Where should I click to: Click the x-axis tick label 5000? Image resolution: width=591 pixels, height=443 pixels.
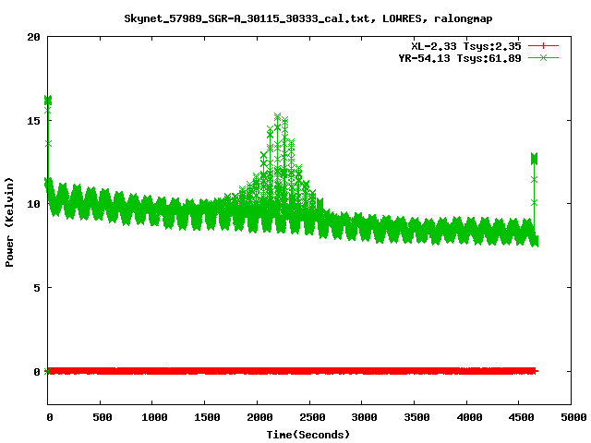[x=573, y=417]
